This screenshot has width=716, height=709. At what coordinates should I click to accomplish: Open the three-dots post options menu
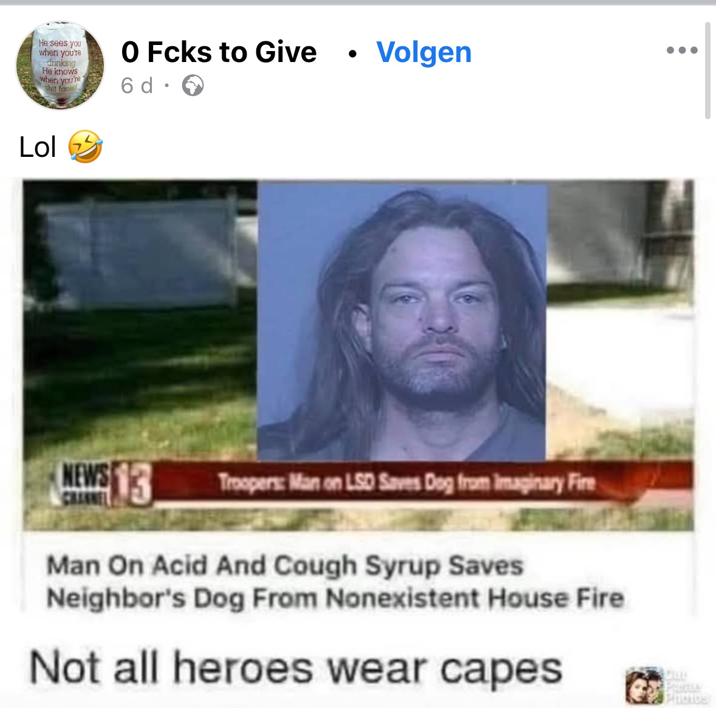682,50
